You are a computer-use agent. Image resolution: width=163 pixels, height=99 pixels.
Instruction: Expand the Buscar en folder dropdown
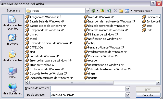coord(88,11)
